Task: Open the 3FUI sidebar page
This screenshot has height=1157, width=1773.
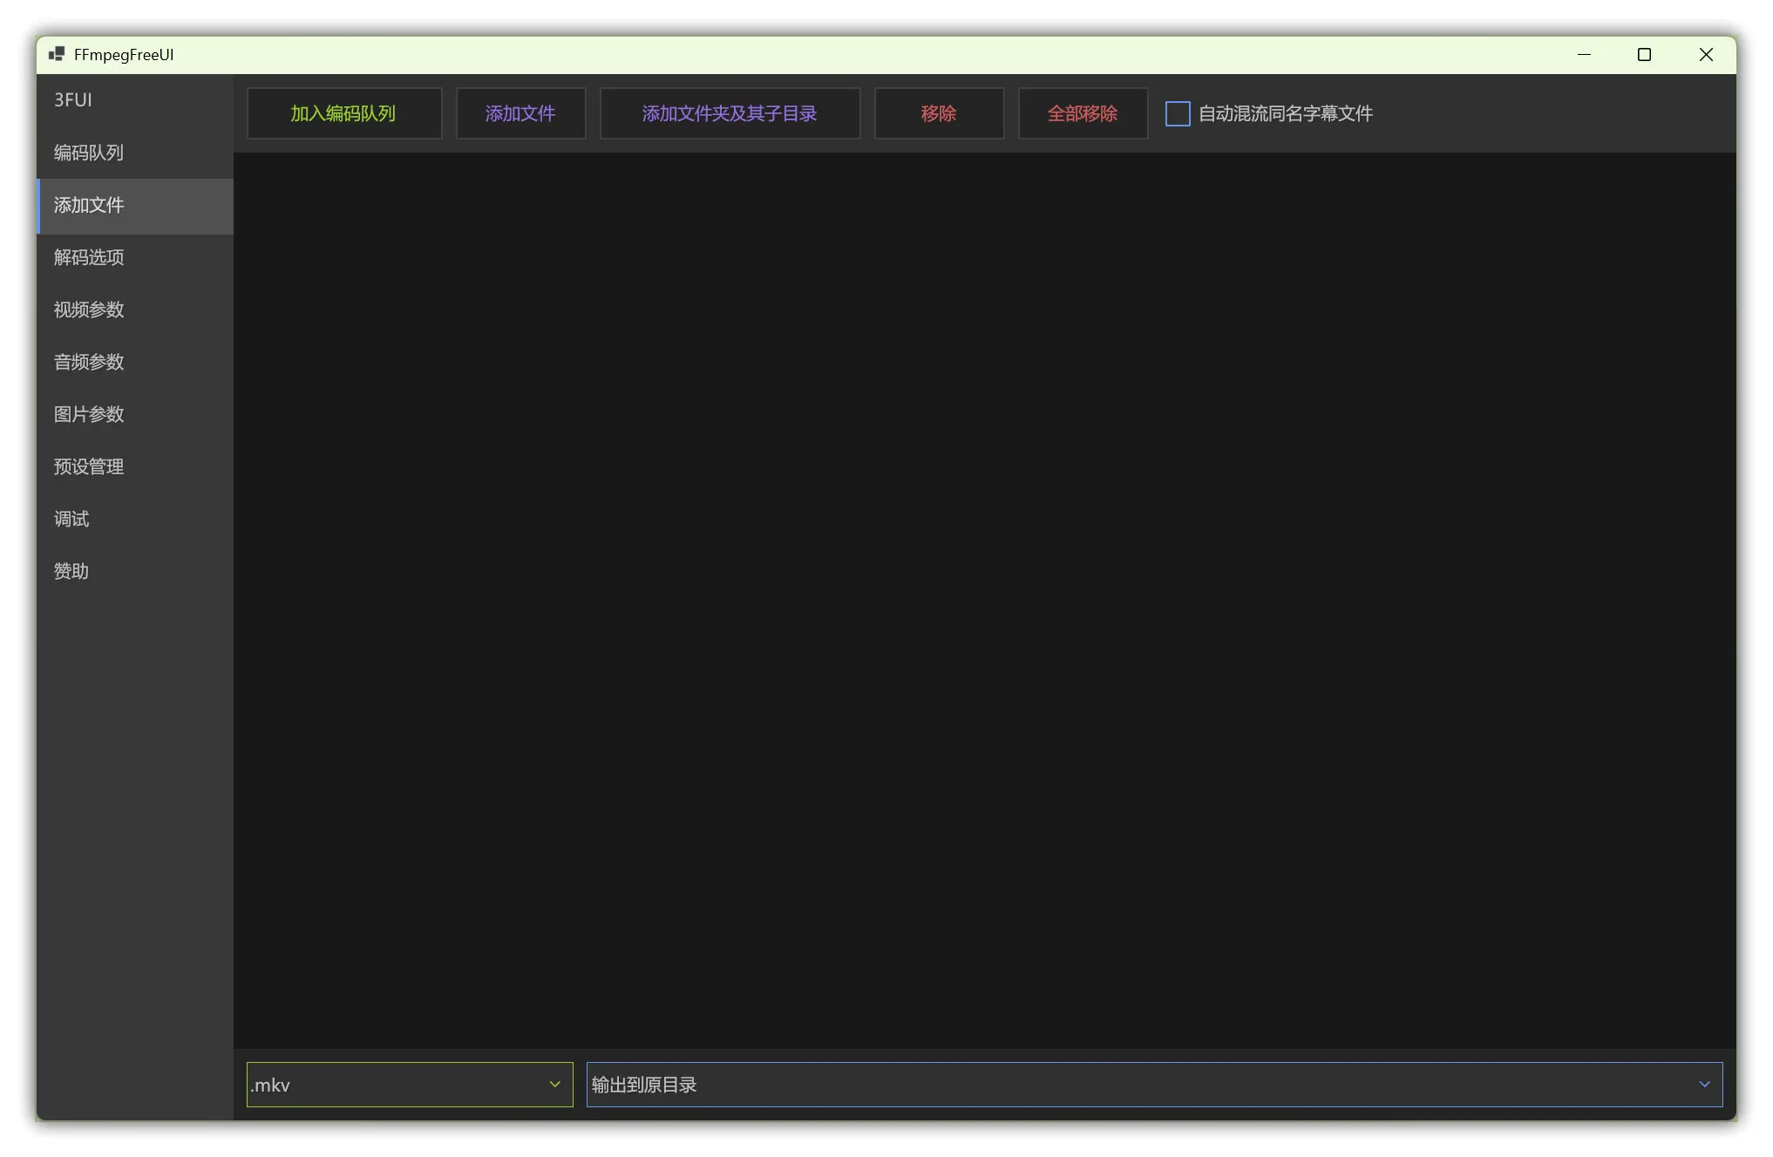Action: click(x=135, y=100)
